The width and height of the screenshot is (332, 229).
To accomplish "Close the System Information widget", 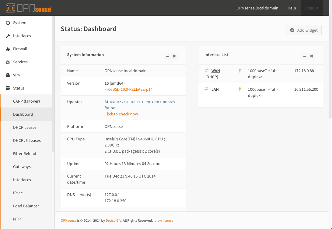I will (x=174, y=56).
